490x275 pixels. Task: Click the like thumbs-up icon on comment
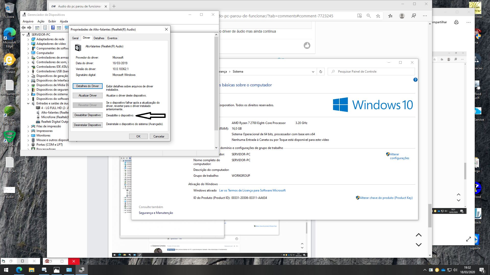(307, 45)
